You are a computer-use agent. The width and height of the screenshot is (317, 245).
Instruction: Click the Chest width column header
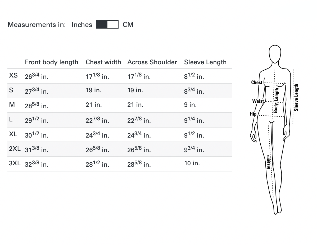(x=103, y=62)
